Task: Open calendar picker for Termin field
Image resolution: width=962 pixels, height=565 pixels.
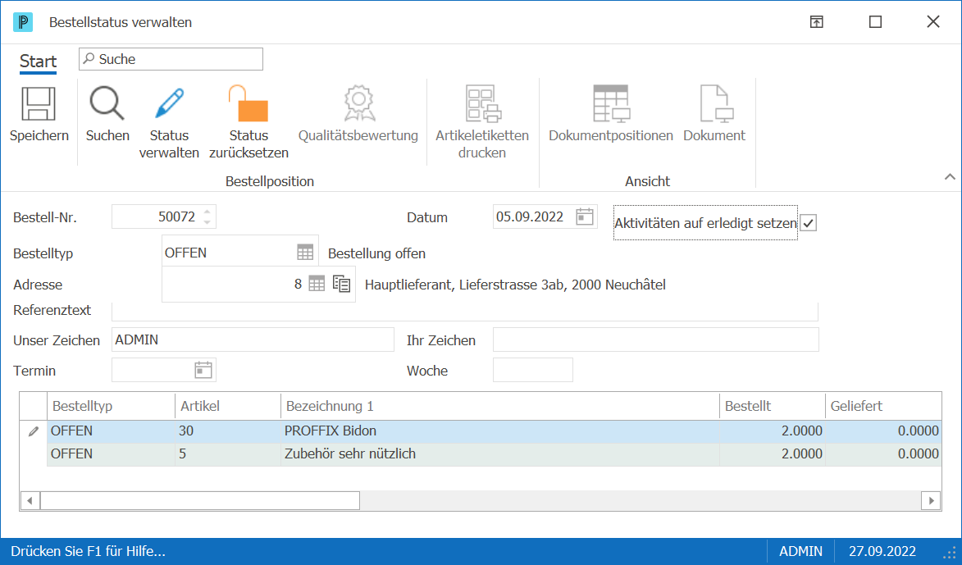Action: (x=203, y=370)
